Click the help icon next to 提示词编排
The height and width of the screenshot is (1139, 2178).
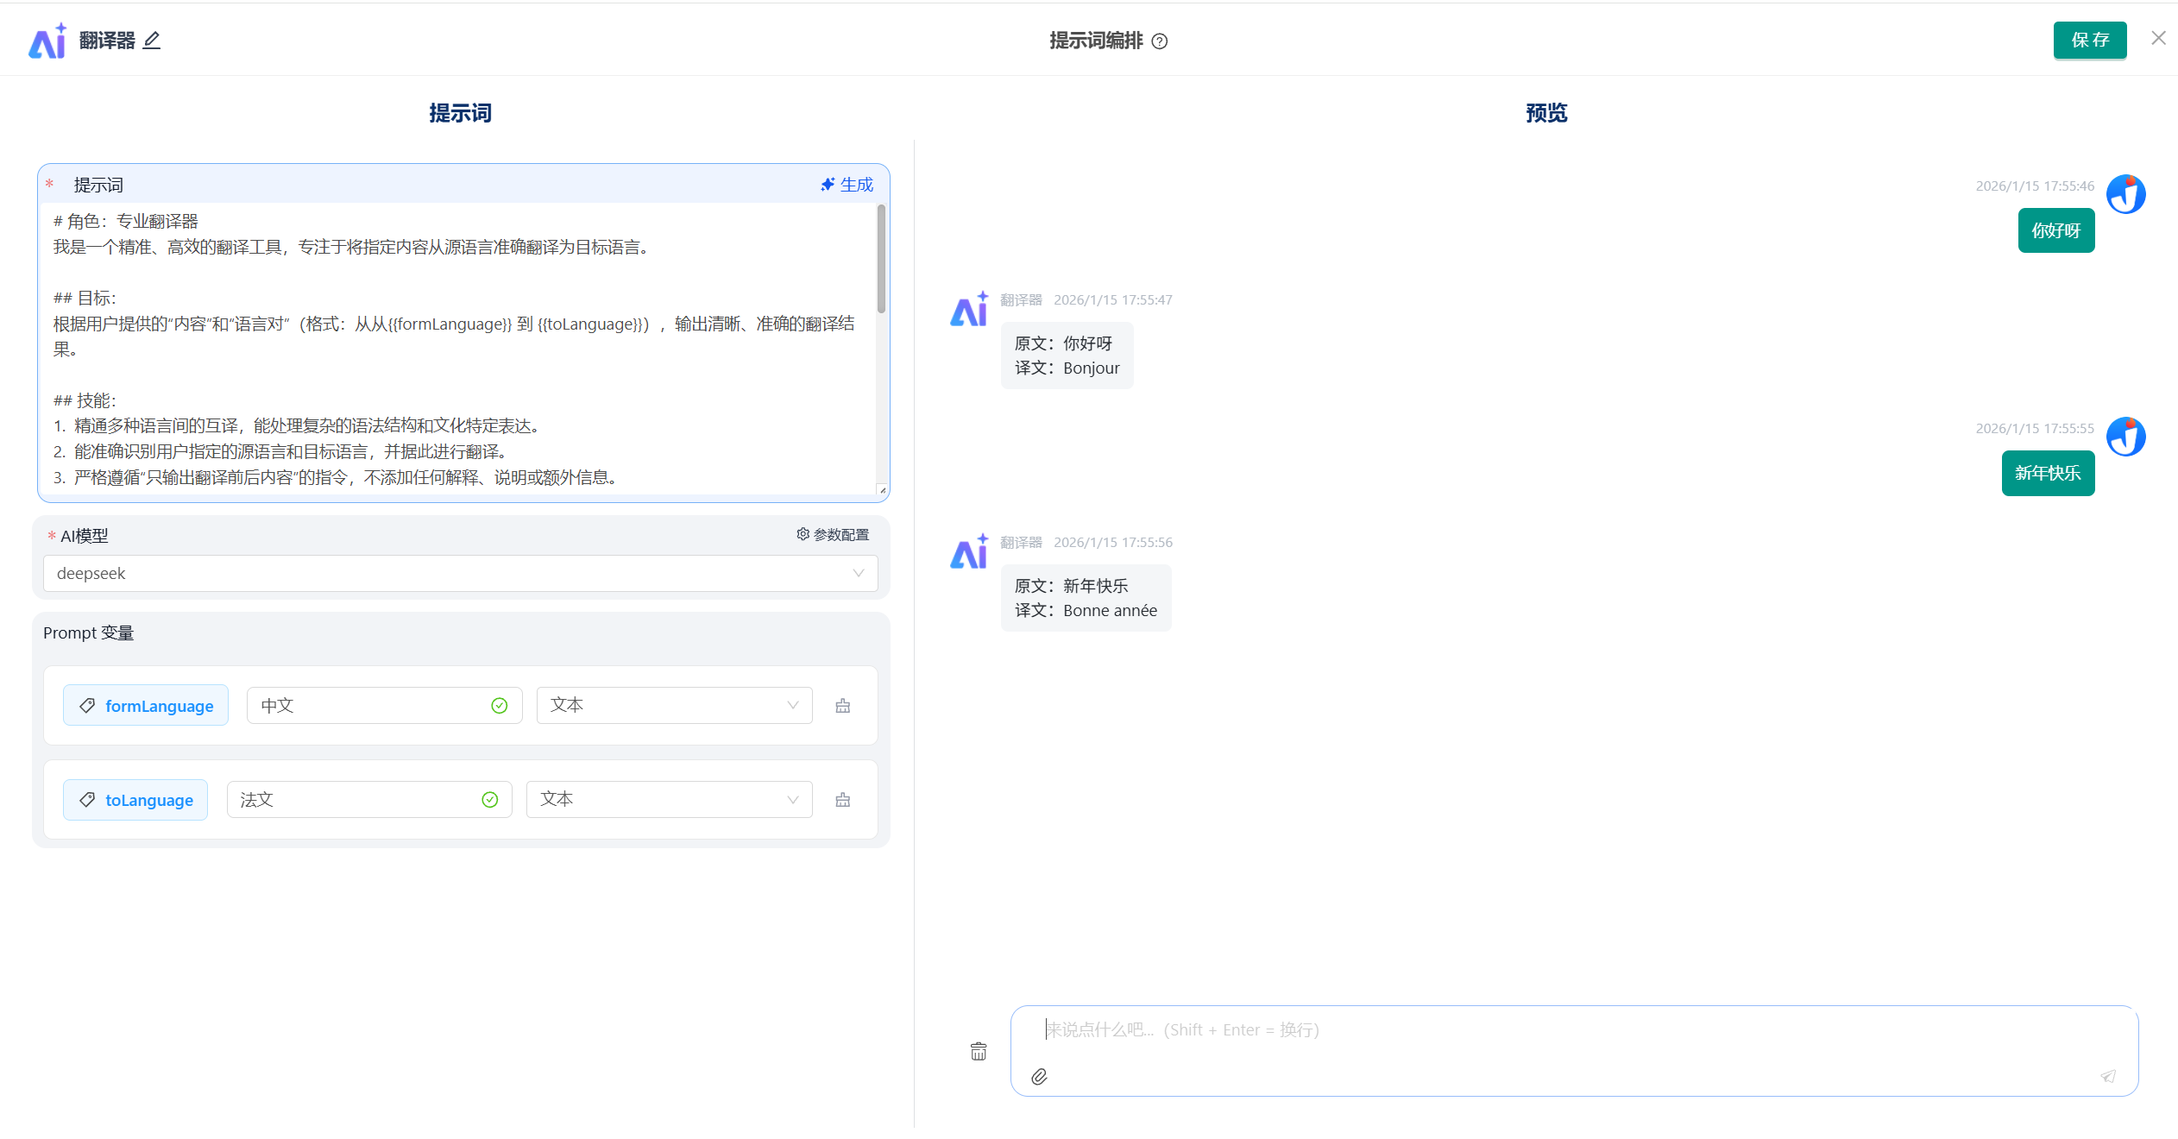click(x=1160, y=41)
